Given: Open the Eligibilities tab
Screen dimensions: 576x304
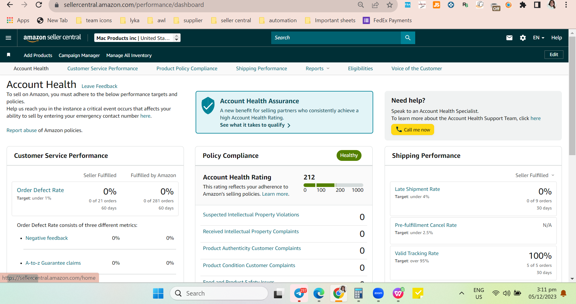Looking at the screenshot, I should 360,68.
